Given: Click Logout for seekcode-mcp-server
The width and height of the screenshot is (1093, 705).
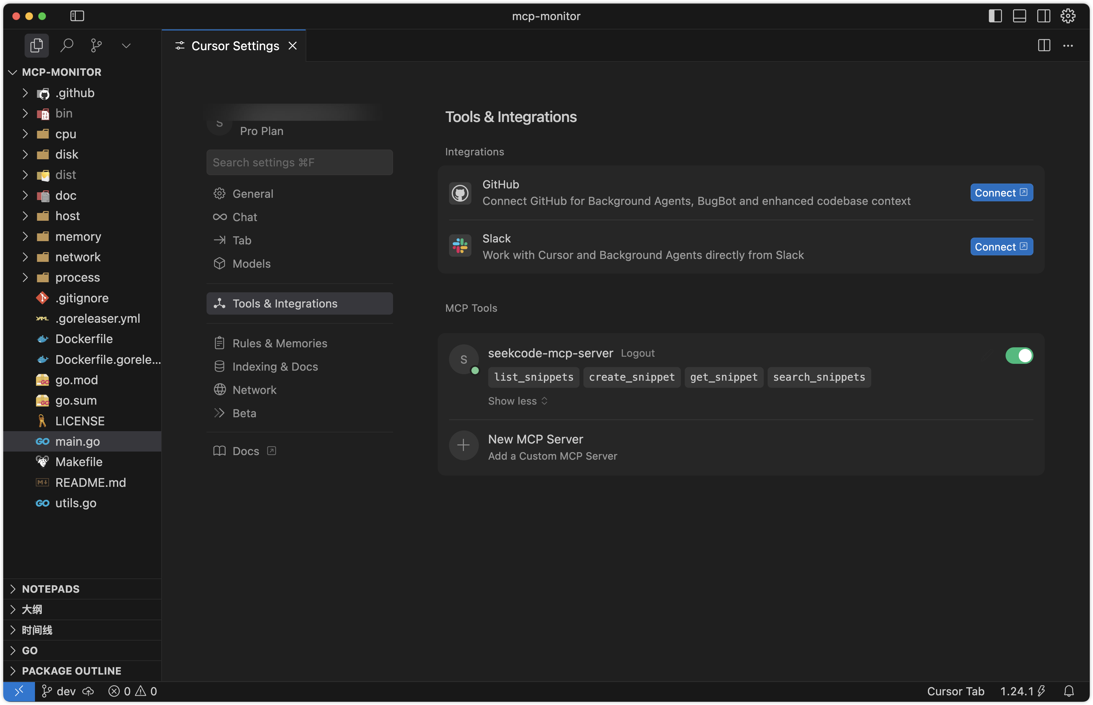Looking at the screenshot, I should tap(638, 353).
